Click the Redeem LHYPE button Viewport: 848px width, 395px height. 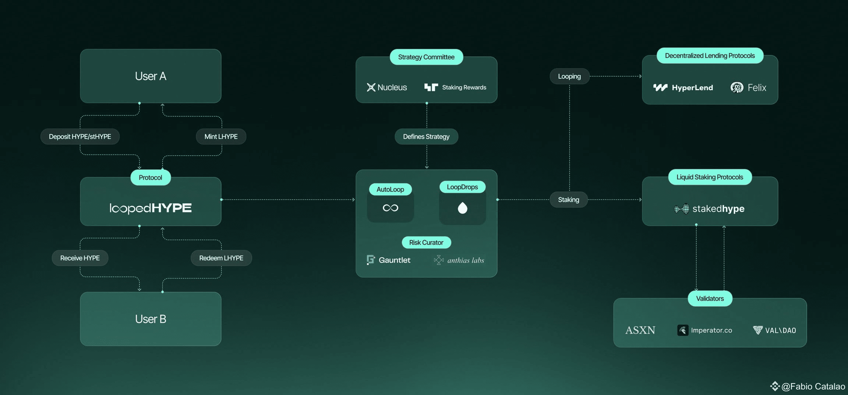click(221, 258)
